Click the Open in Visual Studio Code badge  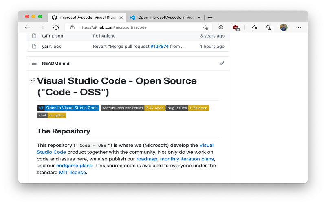tap(68, 108)
